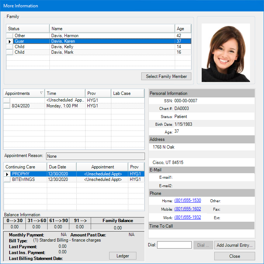Select Davis, Harmon in family list

[65, 36]
